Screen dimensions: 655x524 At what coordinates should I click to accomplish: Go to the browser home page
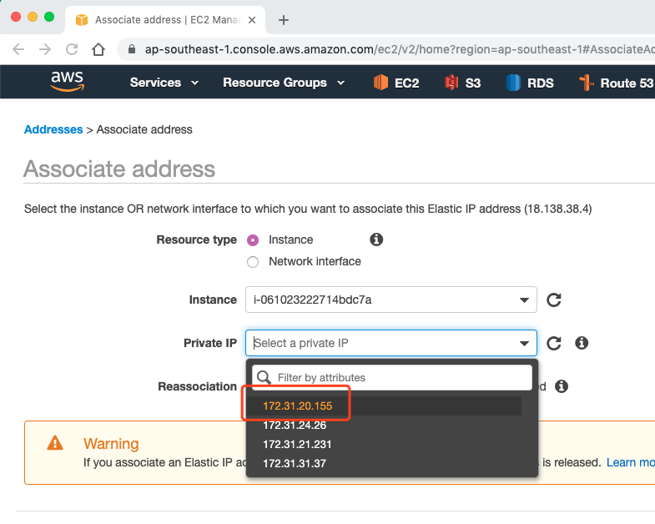tap(98, 49)
